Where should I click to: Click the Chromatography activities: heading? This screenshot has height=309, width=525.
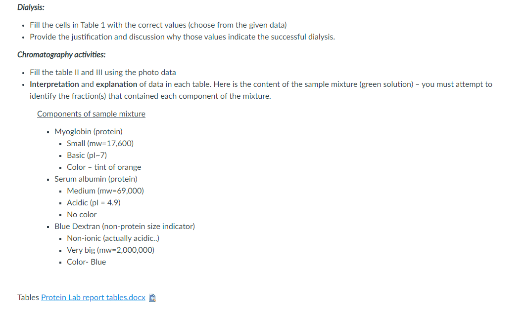click(x=61, y=55)
